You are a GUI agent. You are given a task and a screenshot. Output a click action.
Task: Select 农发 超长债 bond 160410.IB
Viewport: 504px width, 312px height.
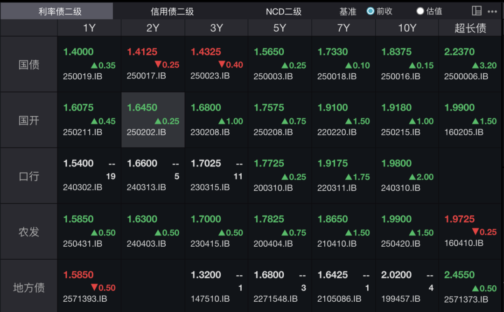(x=470, y=231)
